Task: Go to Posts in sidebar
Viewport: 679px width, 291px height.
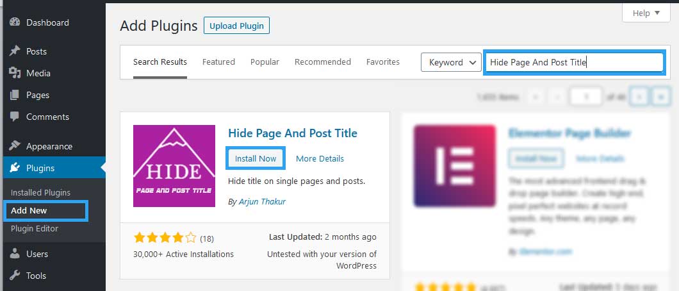Action: (x=37, y=51)
